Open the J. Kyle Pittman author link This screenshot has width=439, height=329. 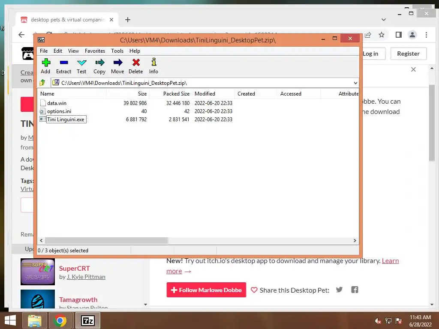tap(86, 277)
